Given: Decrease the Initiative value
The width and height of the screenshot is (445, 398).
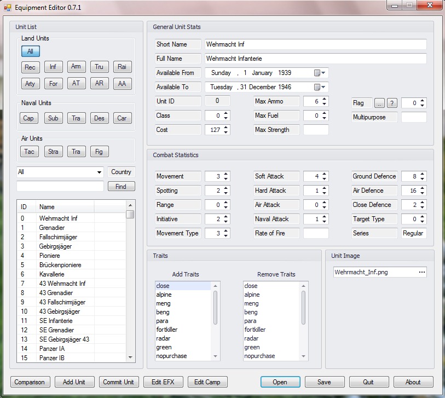Looking at the screenshot, I should point(226,222).
